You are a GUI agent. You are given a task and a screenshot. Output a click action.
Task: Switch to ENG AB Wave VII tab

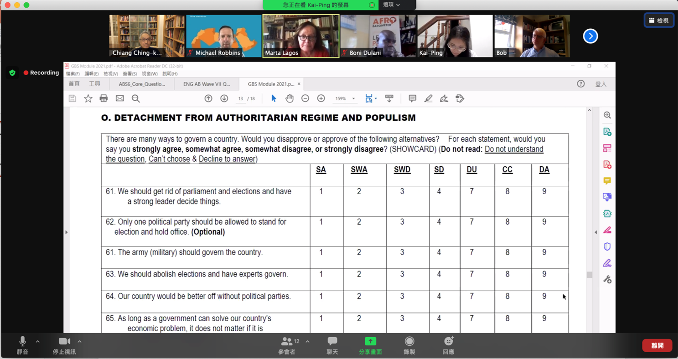click(x=207, y=84)
